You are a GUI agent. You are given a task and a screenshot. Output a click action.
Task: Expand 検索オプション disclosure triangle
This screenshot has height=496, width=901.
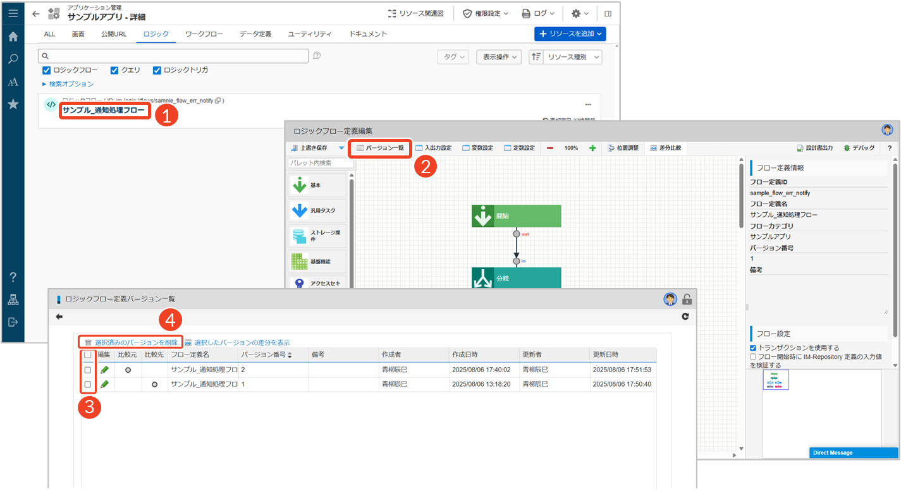tap(44, 84)
